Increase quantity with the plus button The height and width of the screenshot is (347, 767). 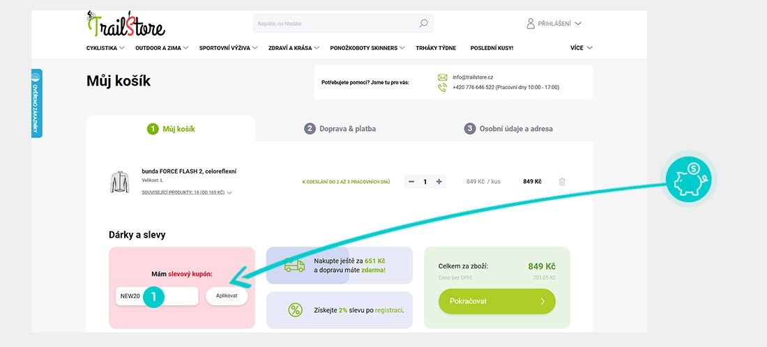[x=439, y=182]
